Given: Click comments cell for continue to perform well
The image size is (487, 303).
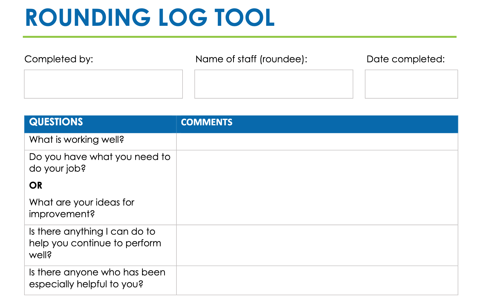Looking at the screenshot, I should pyautogui.click(x=317, y=245).
